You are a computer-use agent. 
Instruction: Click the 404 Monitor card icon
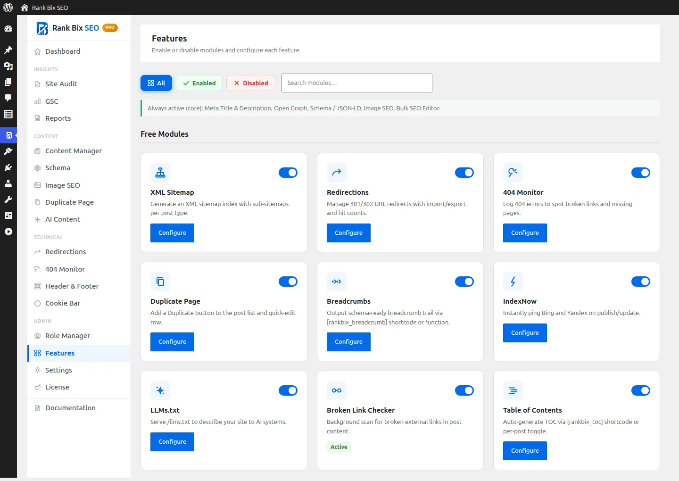(513, 173)
